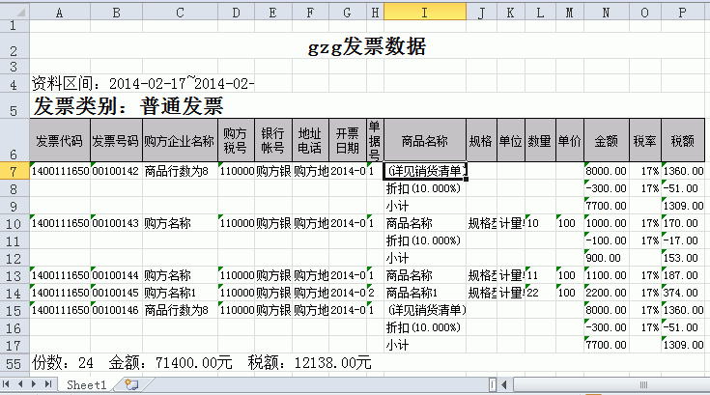Viewport: 710px width, 395px height.
Task: Select column P header
Action: 682,13
